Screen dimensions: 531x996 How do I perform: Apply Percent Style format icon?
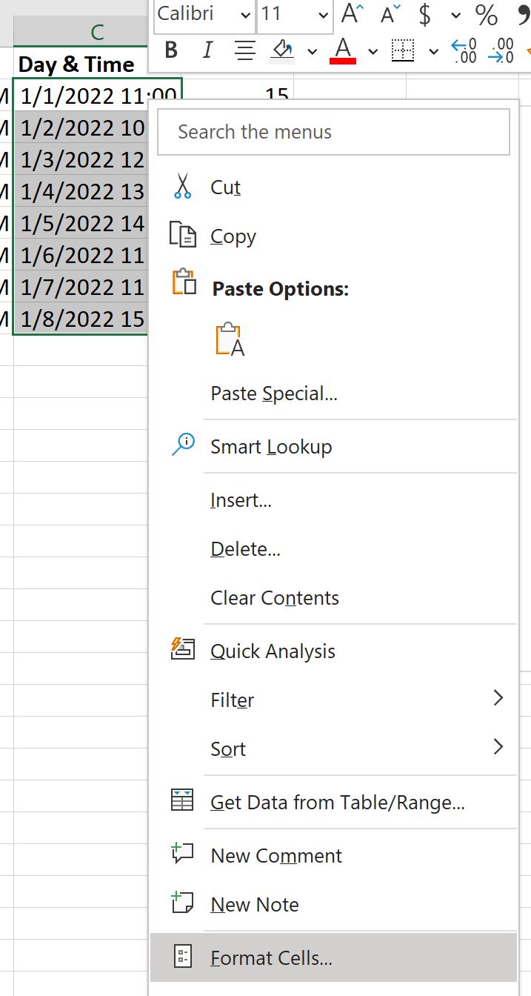click(487, 14)
